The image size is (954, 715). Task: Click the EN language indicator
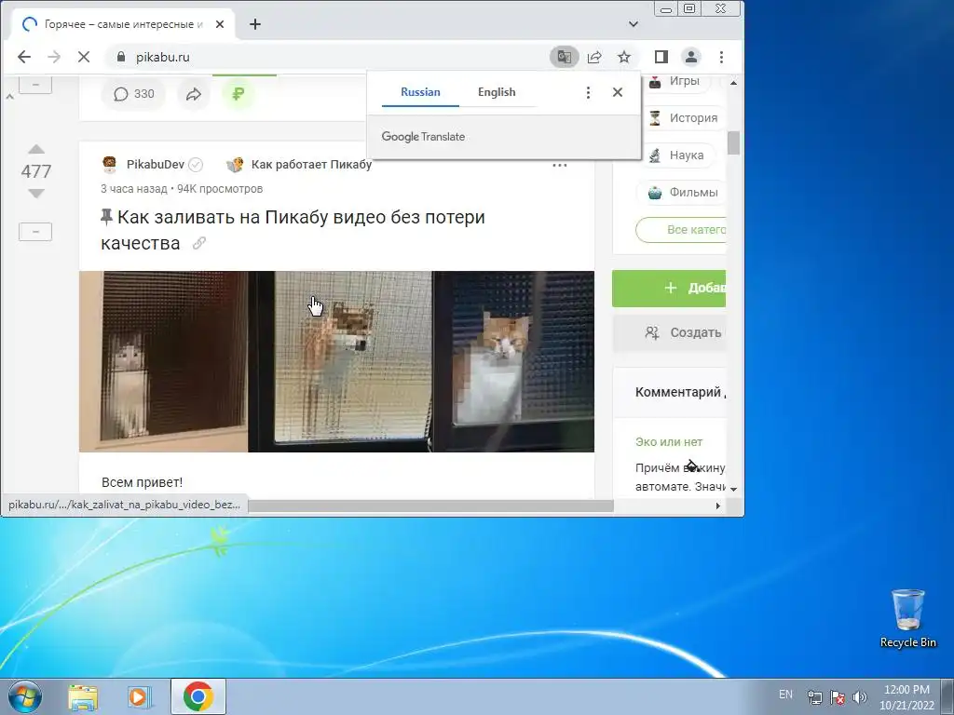(x=785, y=695)
